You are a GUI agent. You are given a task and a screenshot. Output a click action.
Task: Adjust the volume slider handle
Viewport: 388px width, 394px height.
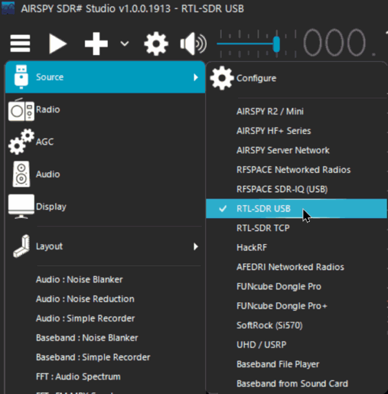[x=277, y=44]
